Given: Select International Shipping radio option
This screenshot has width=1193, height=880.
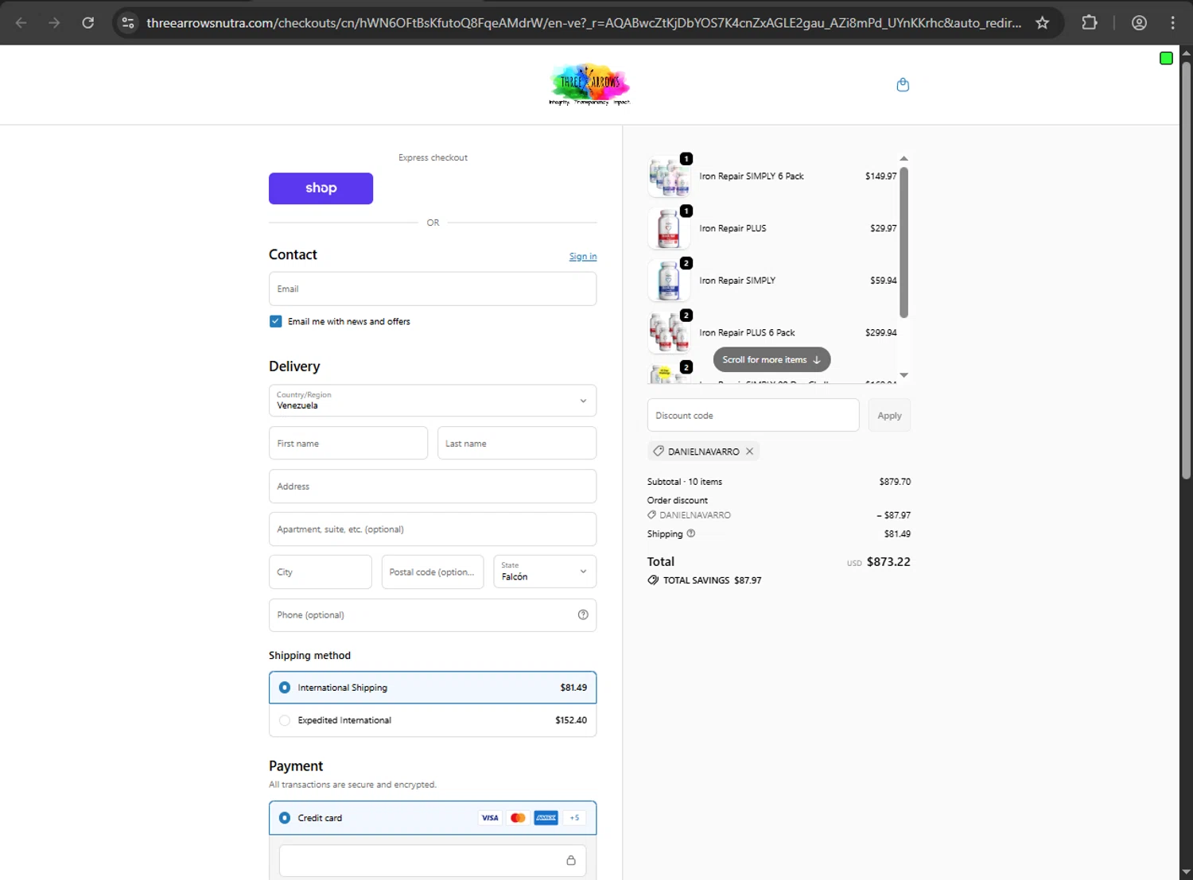Looking at the screenshot, I should [285, 688].
